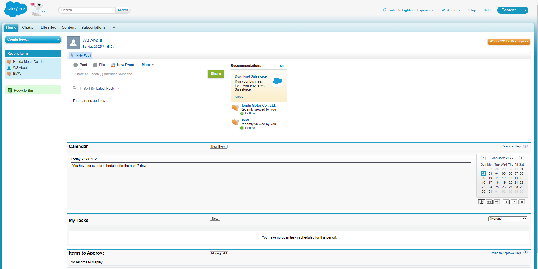Toggle Hide Feed
The height and width of the screenshot is (269, 538).
(81, 56)
